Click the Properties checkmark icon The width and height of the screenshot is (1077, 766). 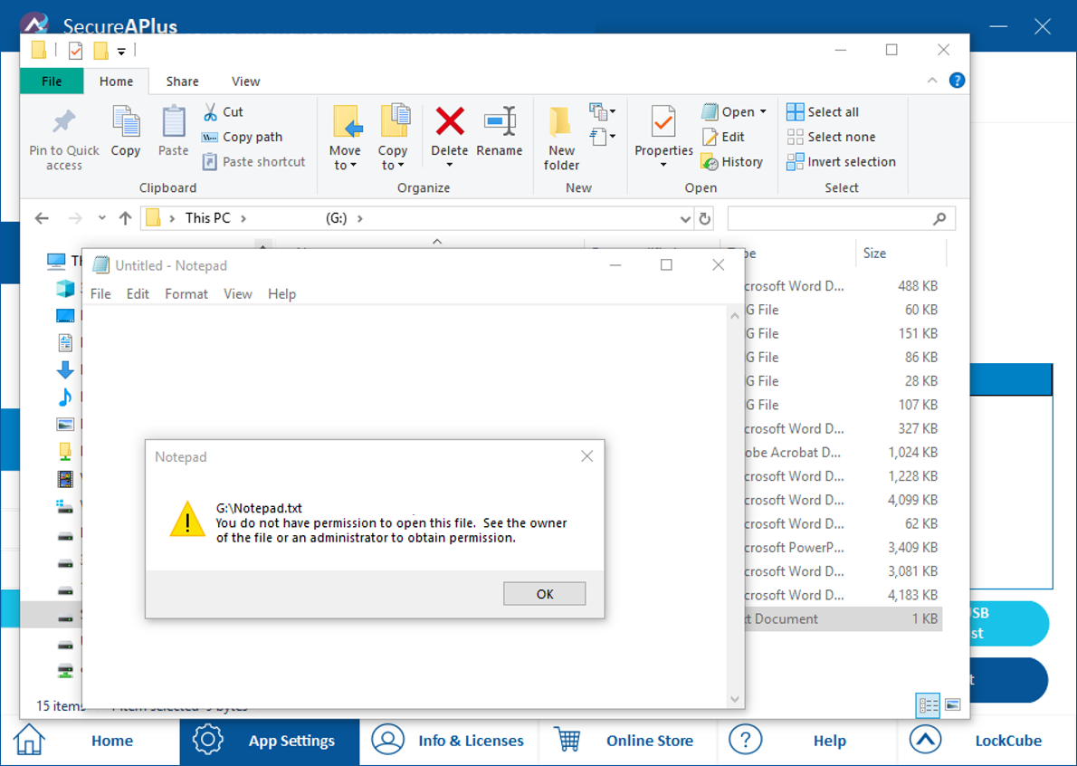pos(663,121)
